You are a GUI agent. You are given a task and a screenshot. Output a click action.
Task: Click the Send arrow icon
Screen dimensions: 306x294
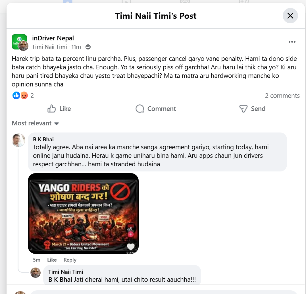coord(243,109)
